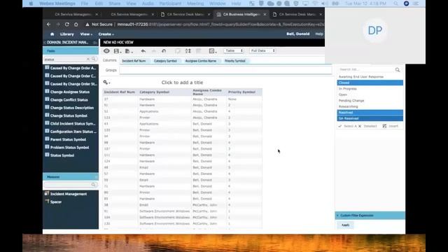Open the Apple menu icon

coord(31,3)
